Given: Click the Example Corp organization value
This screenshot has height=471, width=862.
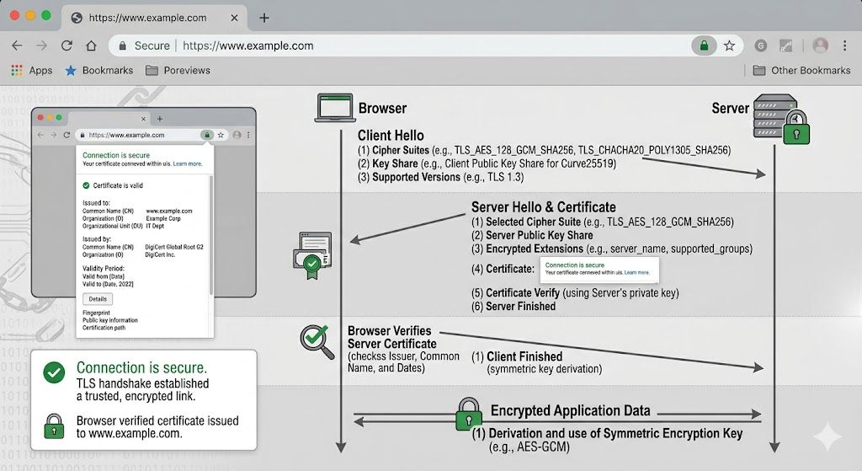Looking at the screenshot, I should 163,218.
